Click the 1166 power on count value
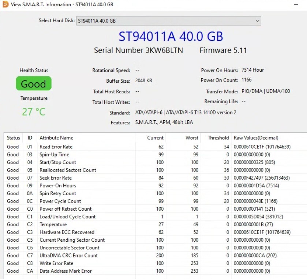The image size is (307, 279). coord(247,80)
